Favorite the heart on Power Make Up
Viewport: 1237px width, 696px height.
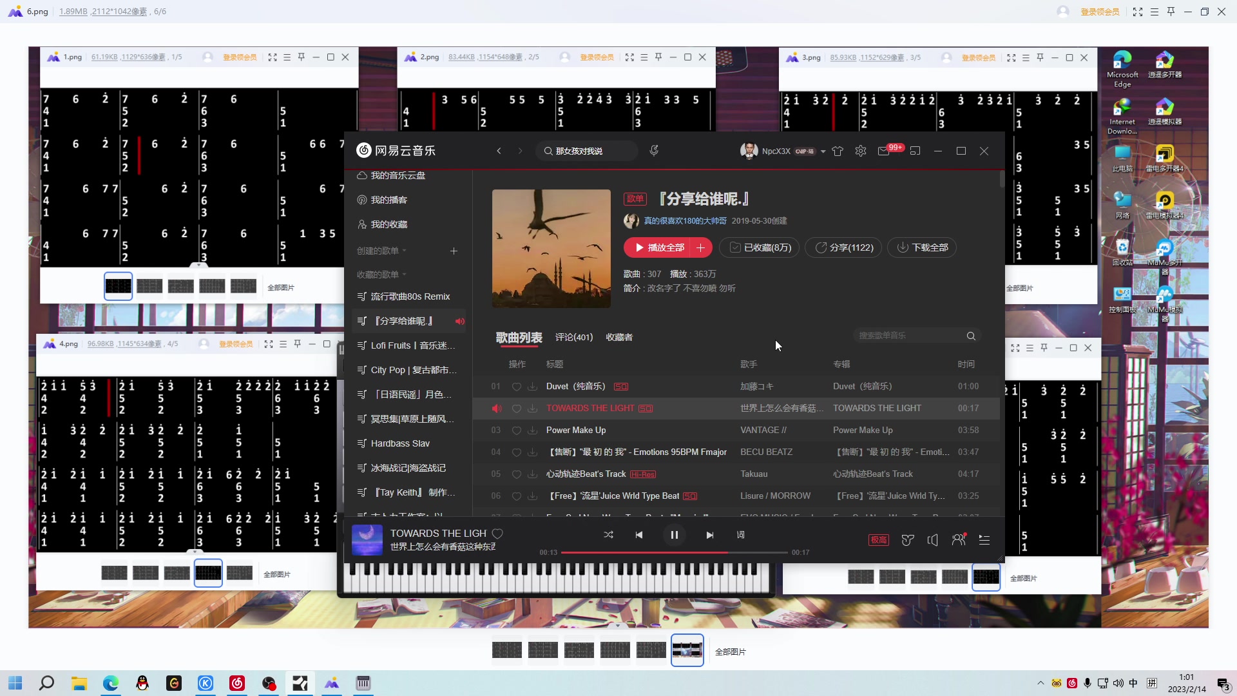pyautogui.click(x=517, y=430)
